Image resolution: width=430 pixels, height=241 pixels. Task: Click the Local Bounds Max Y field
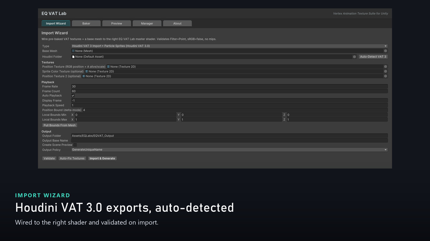click(x=231, y=120)
